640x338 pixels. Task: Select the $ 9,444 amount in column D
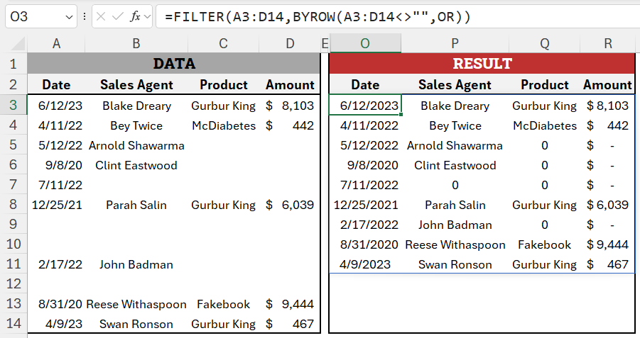coord(289,304)
